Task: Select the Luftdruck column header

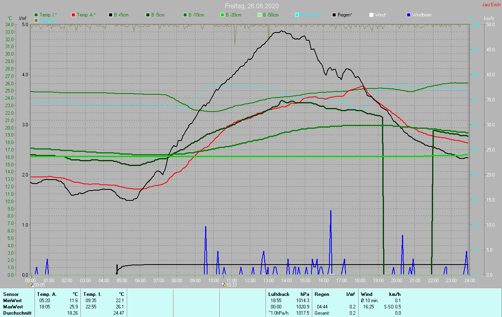Action: [279, 294]
